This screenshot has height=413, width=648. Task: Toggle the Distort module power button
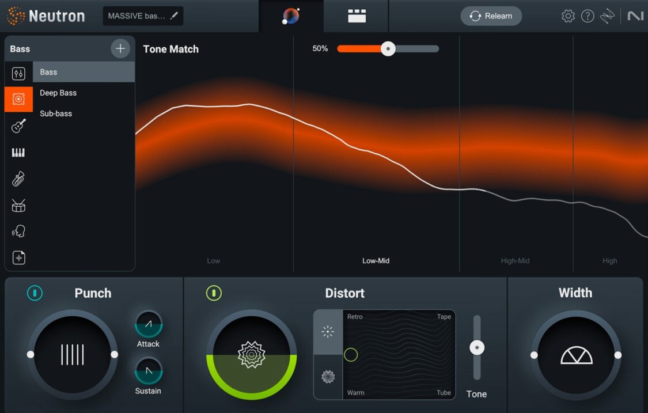(214, 293)
